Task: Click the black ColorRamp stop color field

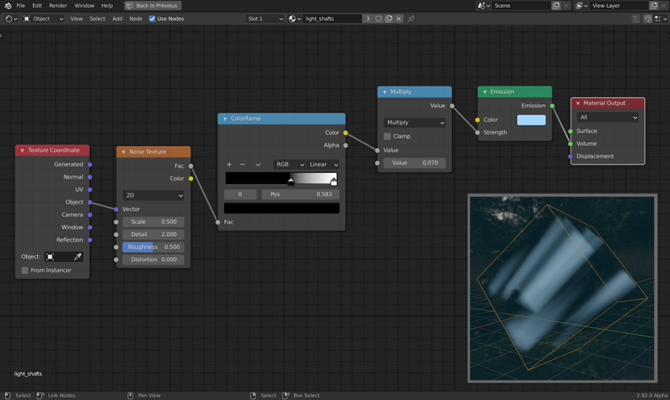Action: pyautogui.click(x=281, y=208)
